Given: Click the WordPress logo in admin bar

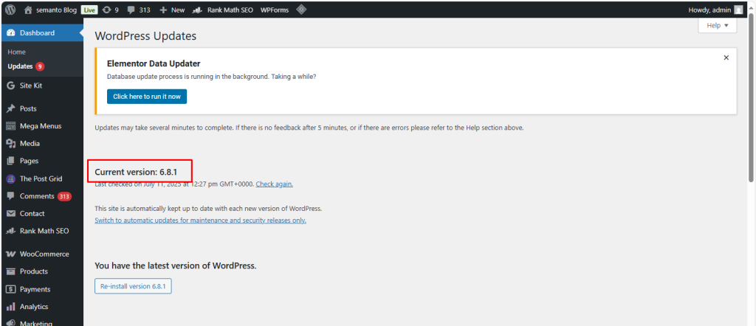Looking at the screenshot, I should [x=10, y=10].
